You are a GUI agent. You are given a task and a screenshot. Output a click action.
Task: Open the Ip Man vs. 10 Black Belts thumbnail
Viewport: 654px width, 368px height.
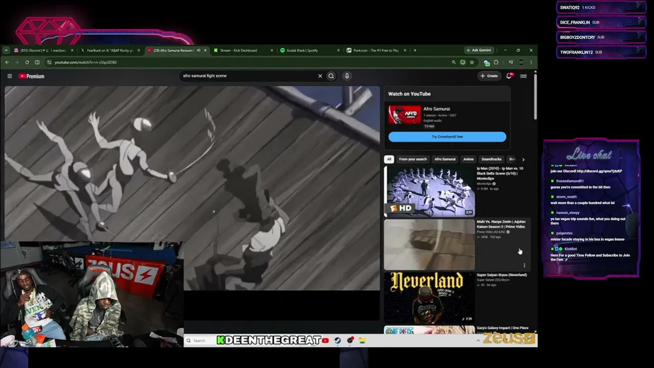(x=429, y=191)
